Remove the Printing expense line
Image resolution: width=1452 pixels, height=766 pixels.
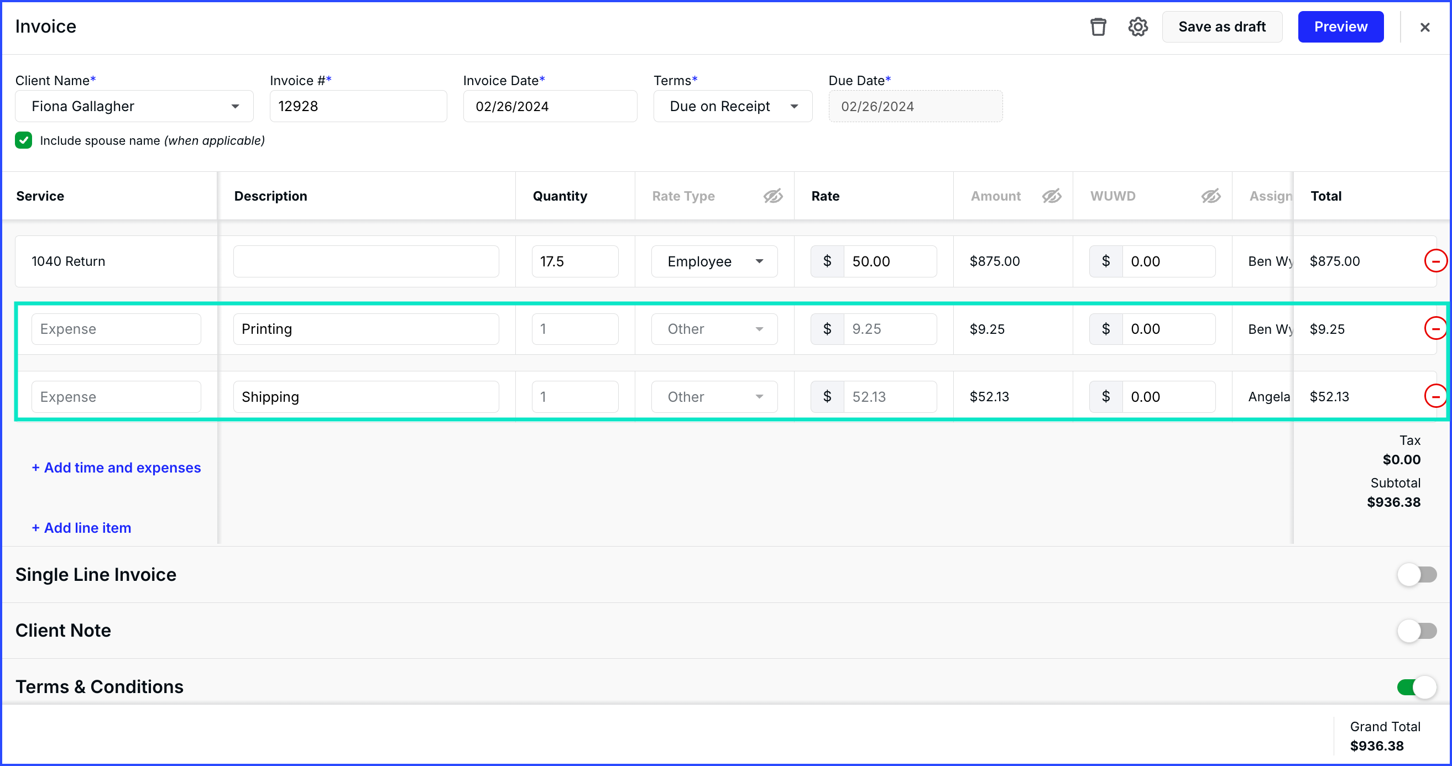[x=1435, y=328]
